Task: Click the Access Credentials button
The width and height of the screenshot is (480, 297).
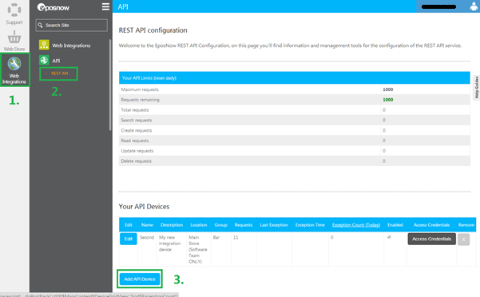Action: (431, 239)
